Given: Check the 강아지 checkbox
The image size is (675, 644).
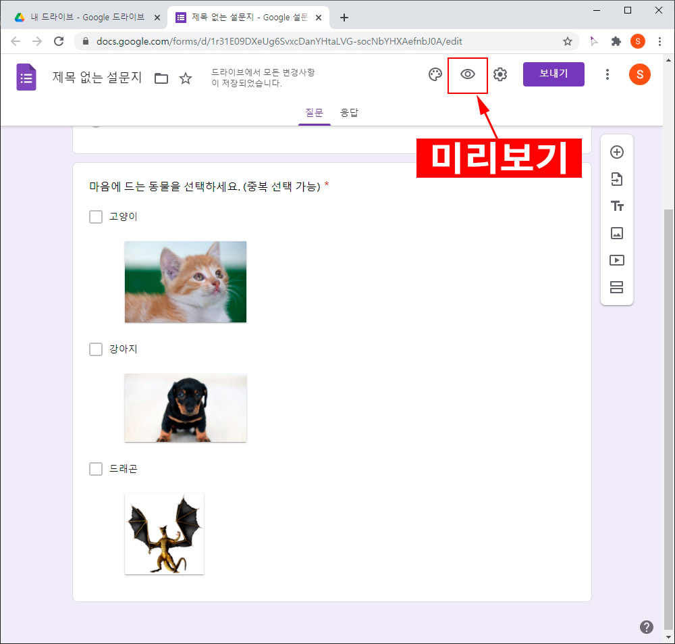Looking at the screenshot, I should pyautogui.click(x=95, y=349).
